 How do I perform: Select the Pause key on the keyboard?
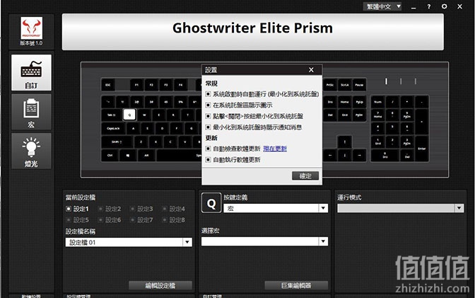[359, 85]
